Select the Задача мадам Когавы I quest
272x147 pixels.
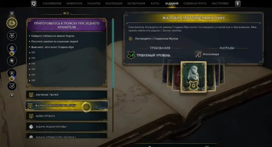coord(67,127)
